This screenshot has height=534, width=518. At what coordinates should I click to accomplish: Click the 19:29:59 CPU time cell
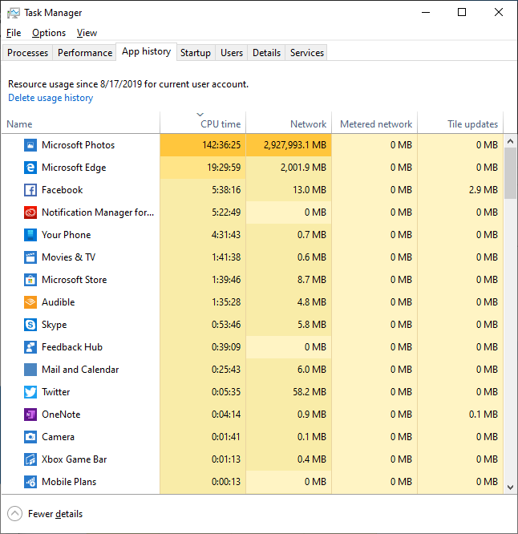pyautogui.click(x=203, y=168)
